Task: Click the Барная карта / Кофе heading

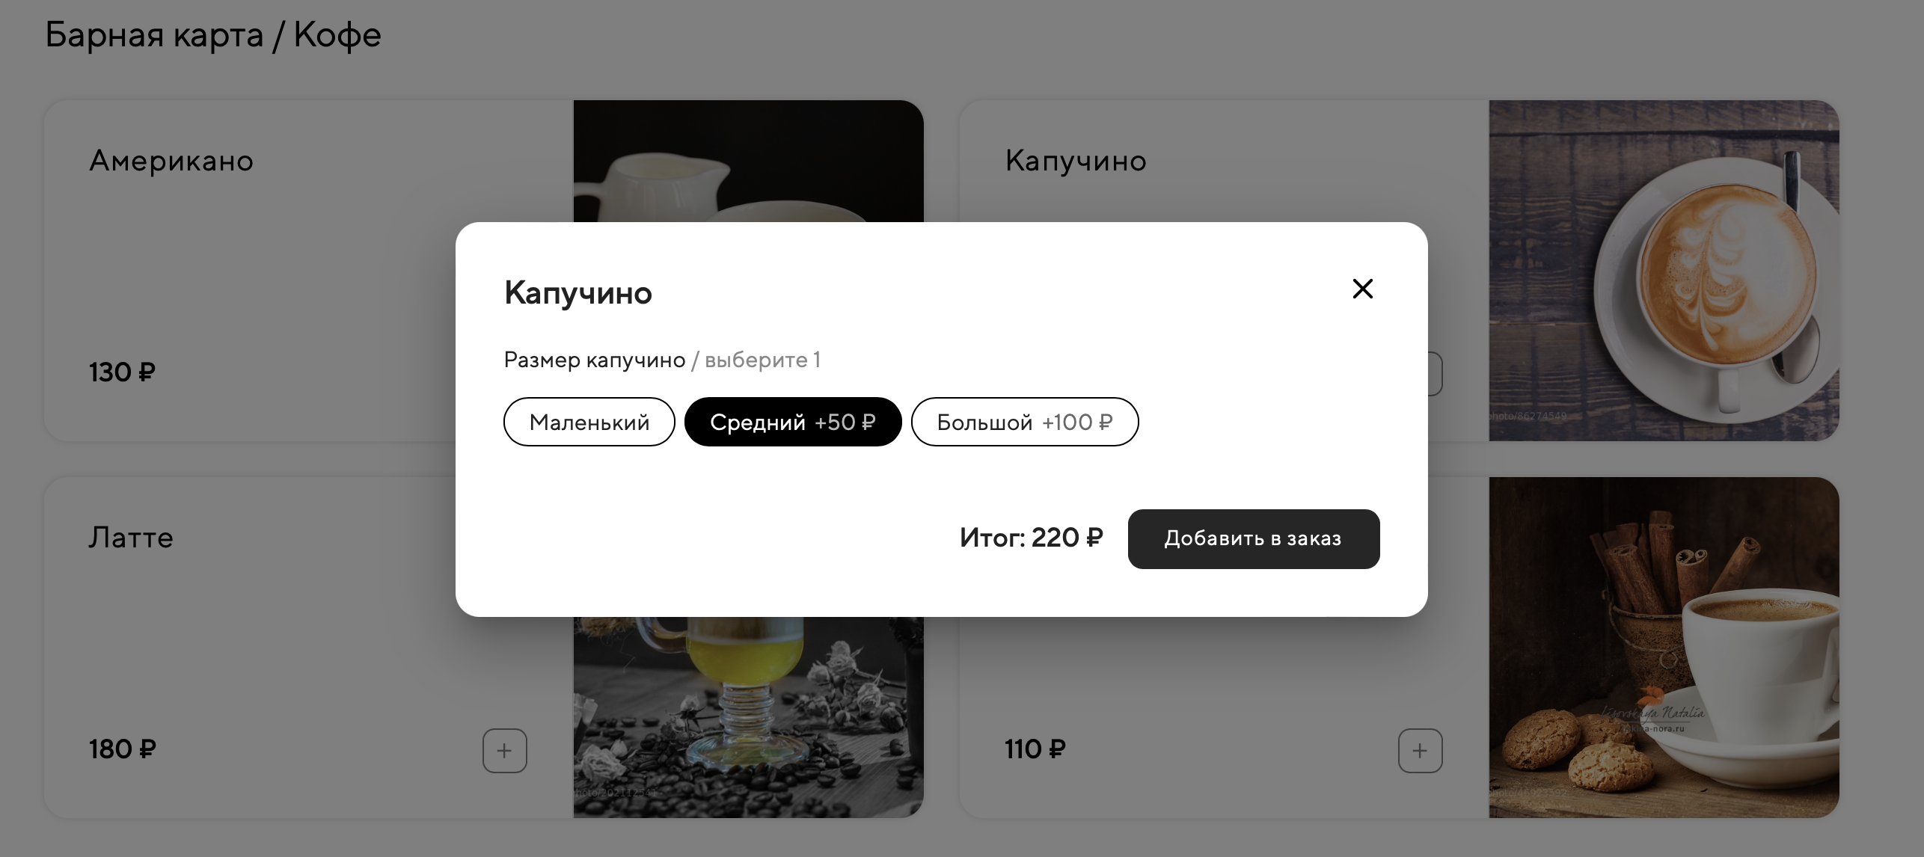Action: pos(213,35)
